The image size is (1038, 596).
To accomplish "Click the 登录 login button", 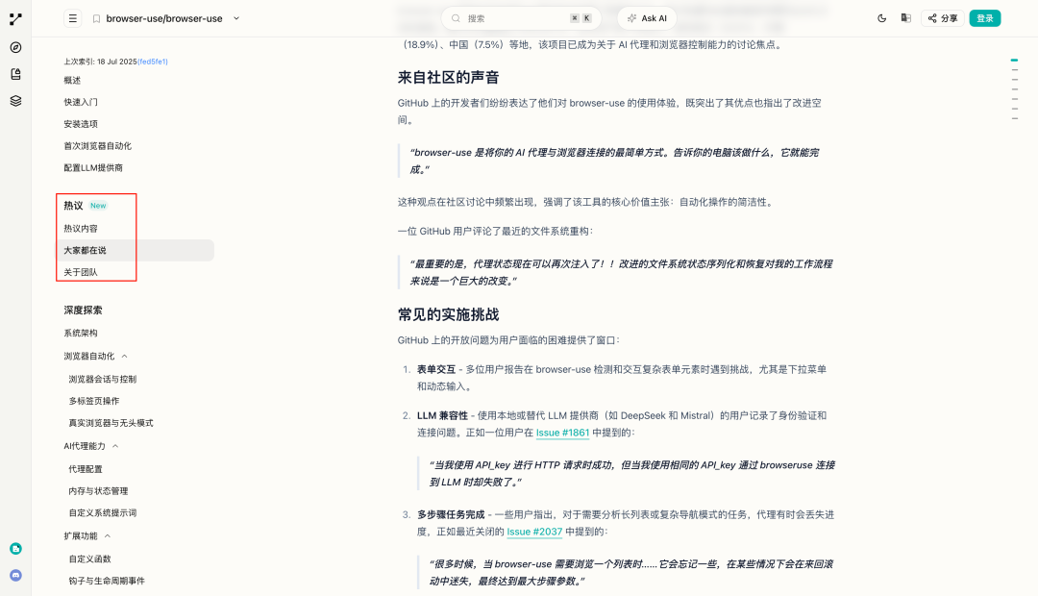I will click(984, 17).
